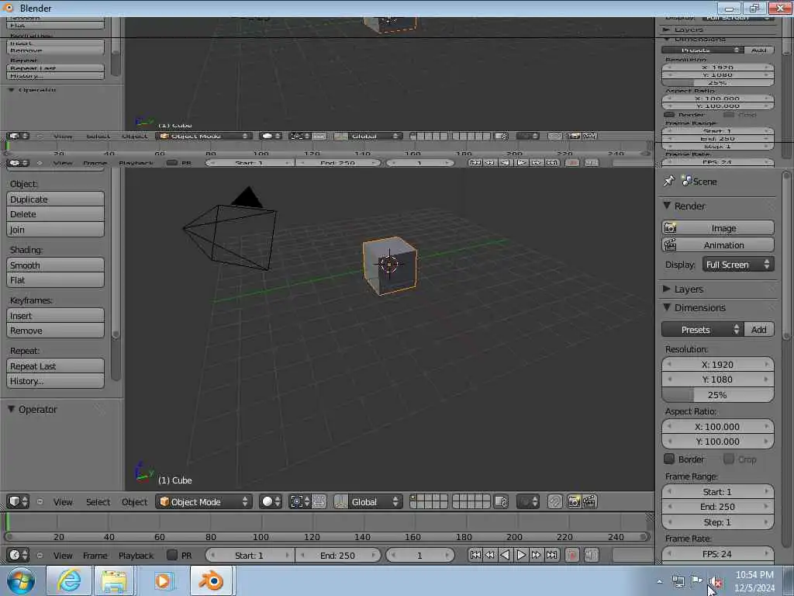Render Image button with camera icon
The width and height of the screenshot is (794, 596).
pos(717,228)
